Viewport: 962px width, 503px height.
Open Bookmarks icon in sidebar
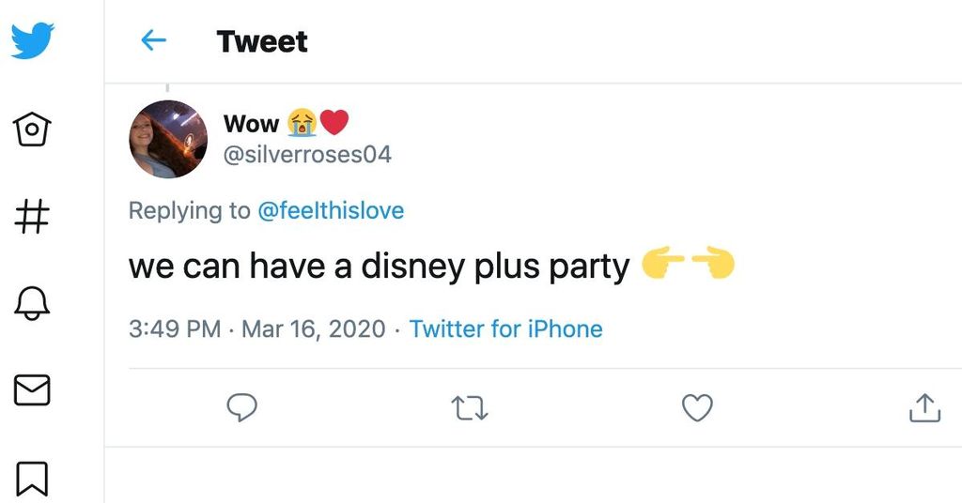32,478
